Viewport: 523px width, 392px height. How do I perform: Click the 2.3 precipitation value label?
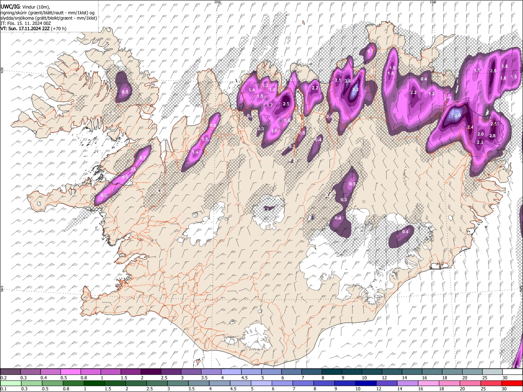pyautogui.click(x=480, y=143)
